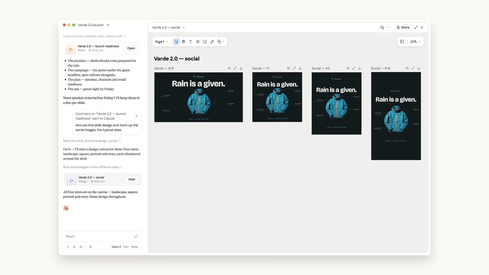Viewport: 489px width, 275px height.
Task: Close the Varde 2.0 social canvas
Action: coord(422,28)
